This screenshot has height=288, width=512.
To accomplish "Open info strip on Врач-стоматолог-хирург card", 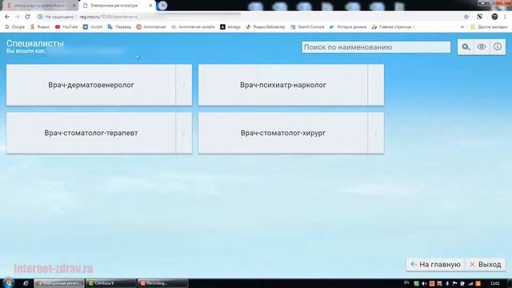I will tap(376, 133).
